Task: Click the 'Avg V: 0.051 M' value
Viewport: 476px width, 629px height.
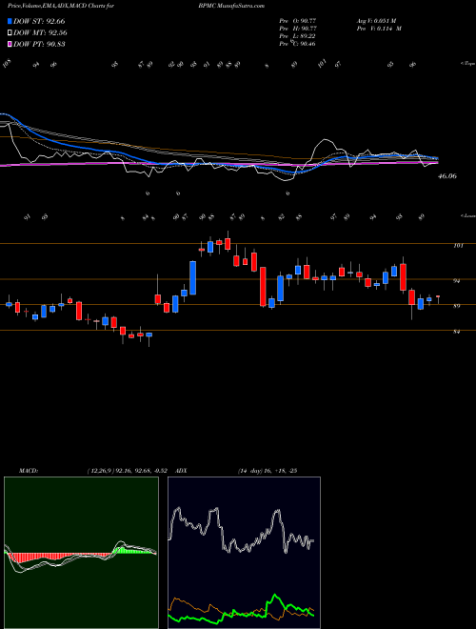Action: (376, 20)
